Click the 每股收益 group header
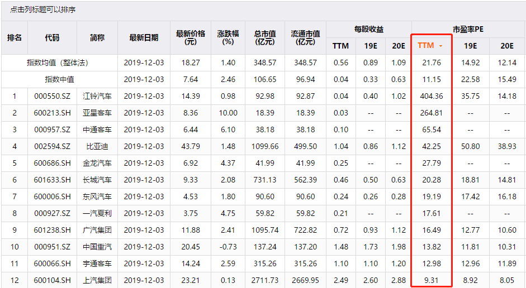Viewport: 526px width, 288px height. pyautogui.click(x=369, y=30)
